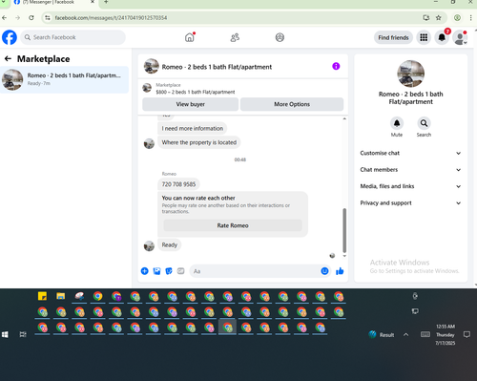Open the apps menu grid icon
The image size is (477, 381).
(x=424, y=37)
